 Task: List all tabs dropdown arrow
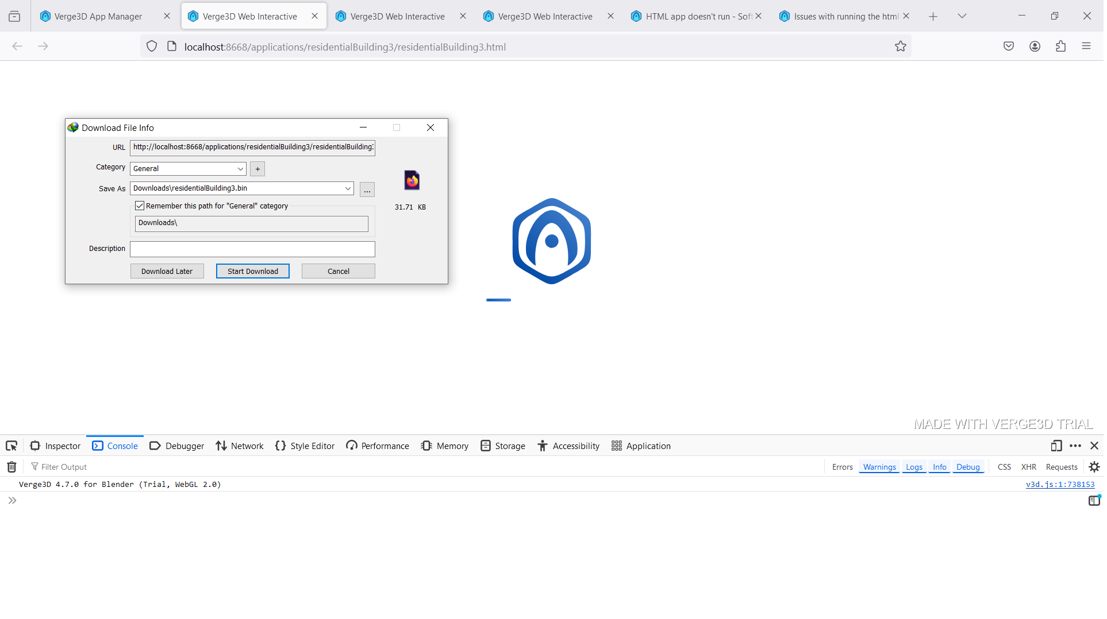point(962,17)
